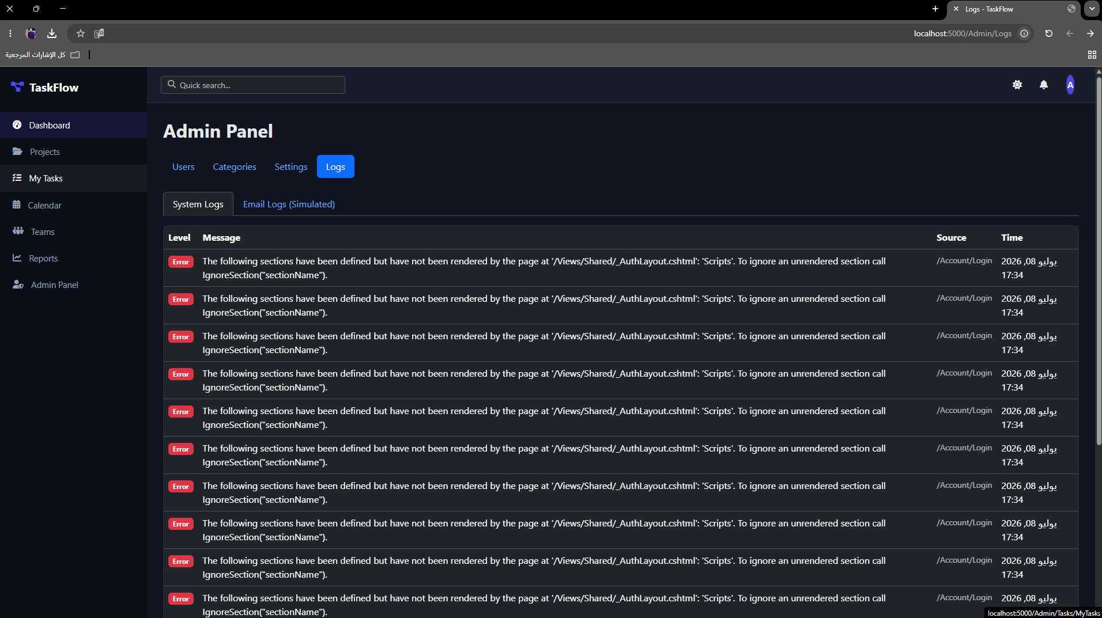Open tab search dropdown arrow
The width and height of the screenshot is (1102, 618).
coord(1092,9)
